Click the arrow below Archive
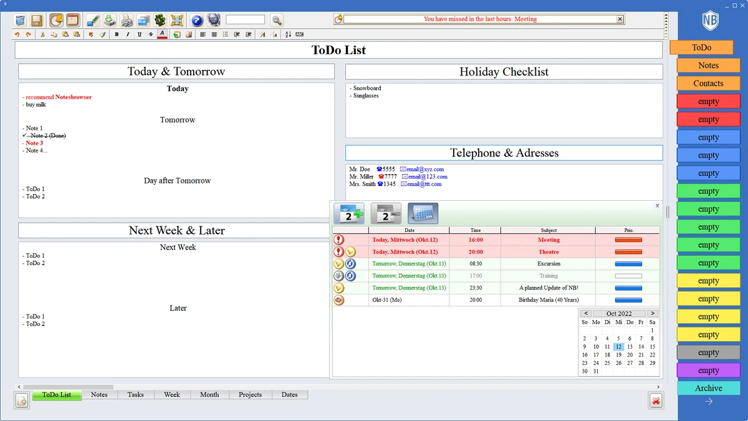Screen dimensions: 748x421 (709, 402)
